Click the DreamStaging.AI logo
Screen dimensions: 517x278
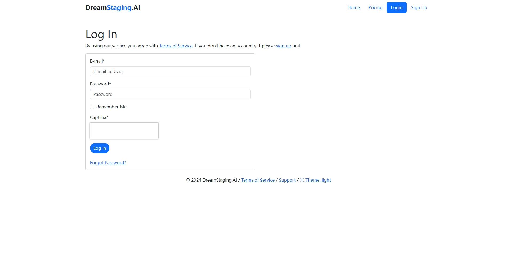coord(113,7)
